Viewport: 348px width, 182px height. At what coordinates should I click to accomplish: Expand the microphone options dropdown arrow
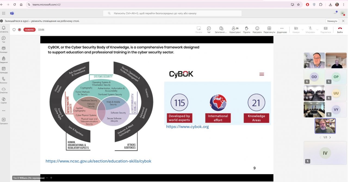pyautogui.click(x=317, y=30)
